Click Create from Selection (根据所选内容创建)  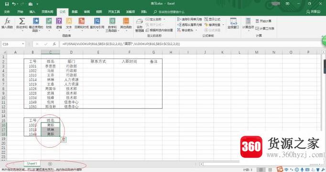point(159,30)
